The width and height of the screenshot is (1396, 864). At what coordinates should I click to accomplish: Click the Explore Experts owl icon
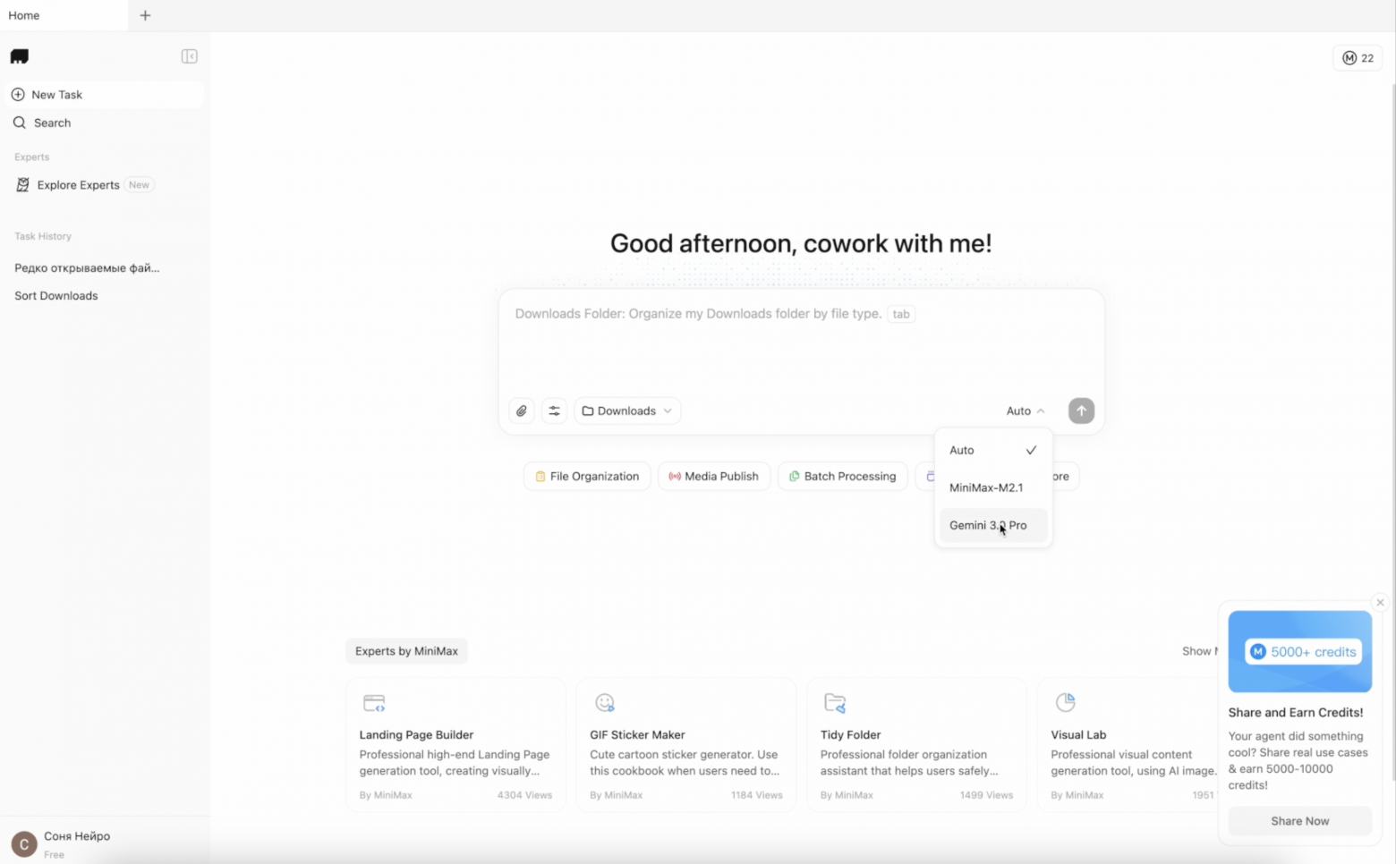tap(21, 184)
